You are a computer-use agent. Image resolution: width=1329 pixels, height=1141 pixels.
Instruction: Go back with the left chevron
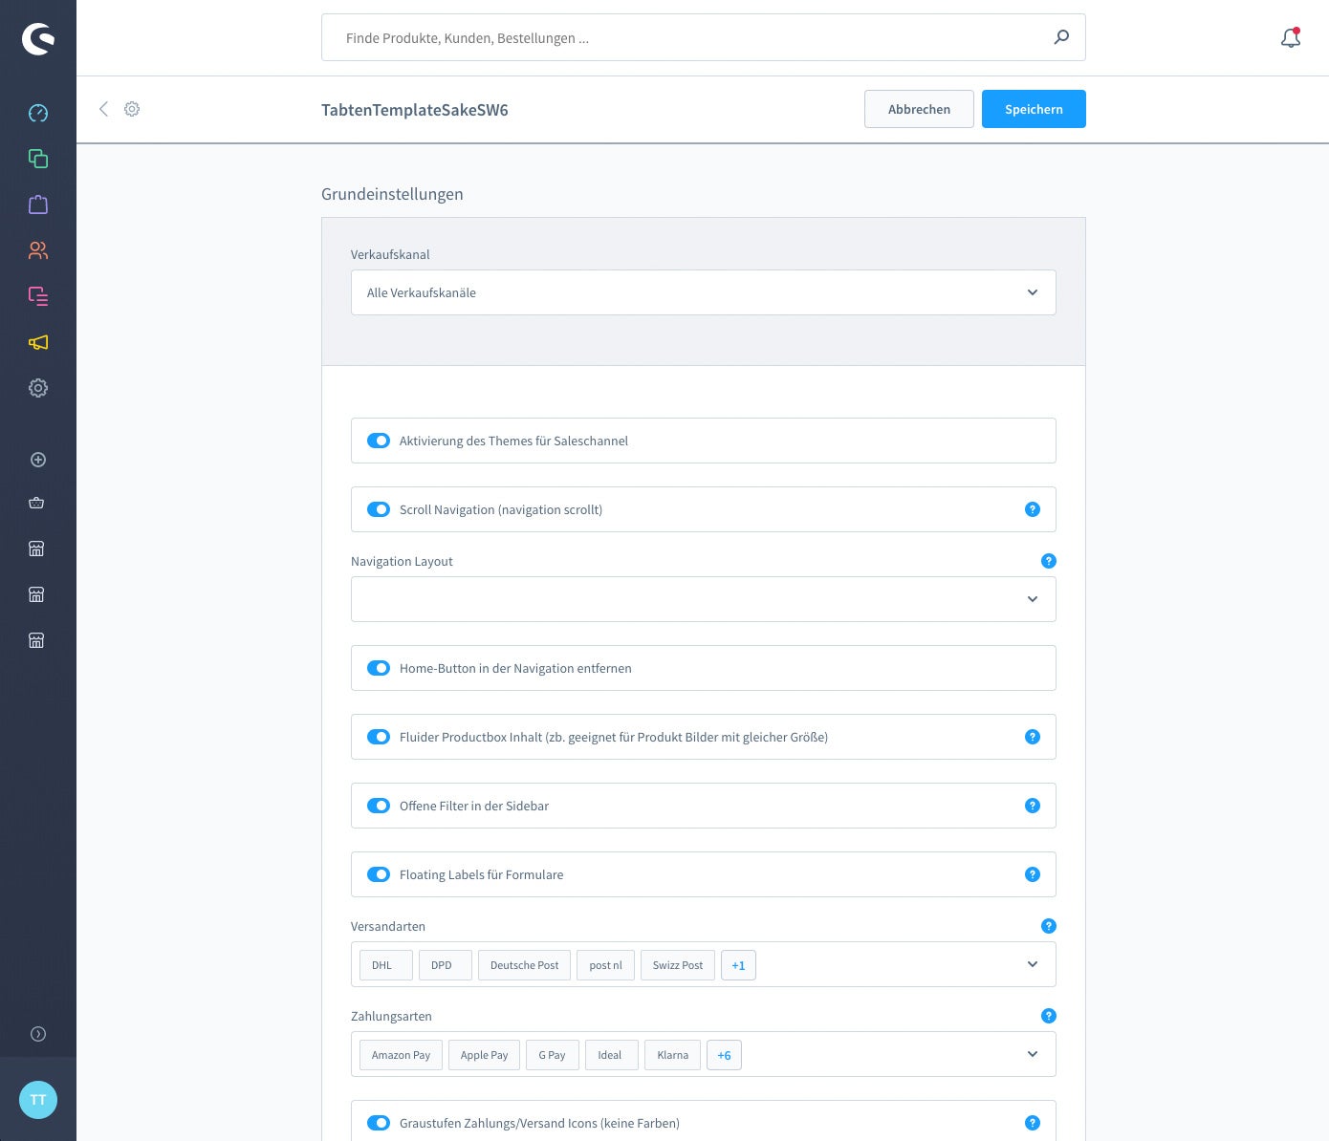103,109
